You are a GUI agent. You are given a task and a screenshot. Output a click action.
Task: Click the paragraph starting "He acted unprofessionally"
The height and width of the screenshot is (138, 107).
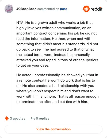(58, 88)
